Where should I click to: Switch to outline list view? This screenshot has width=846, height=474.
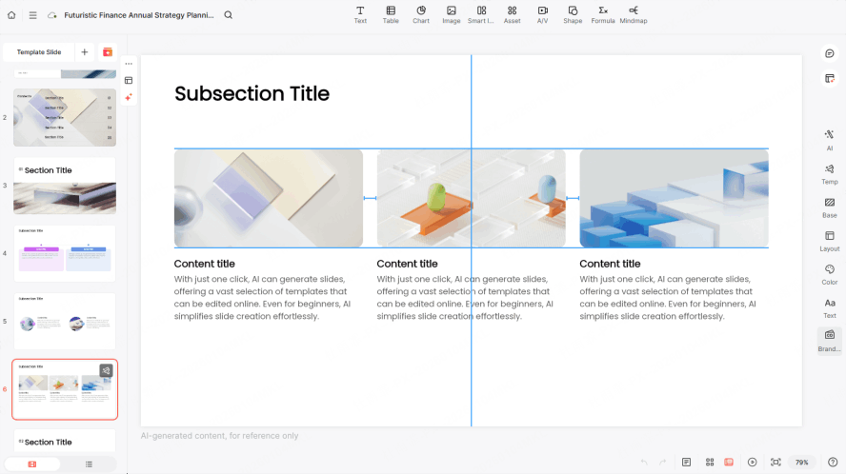tap(89, 464)
